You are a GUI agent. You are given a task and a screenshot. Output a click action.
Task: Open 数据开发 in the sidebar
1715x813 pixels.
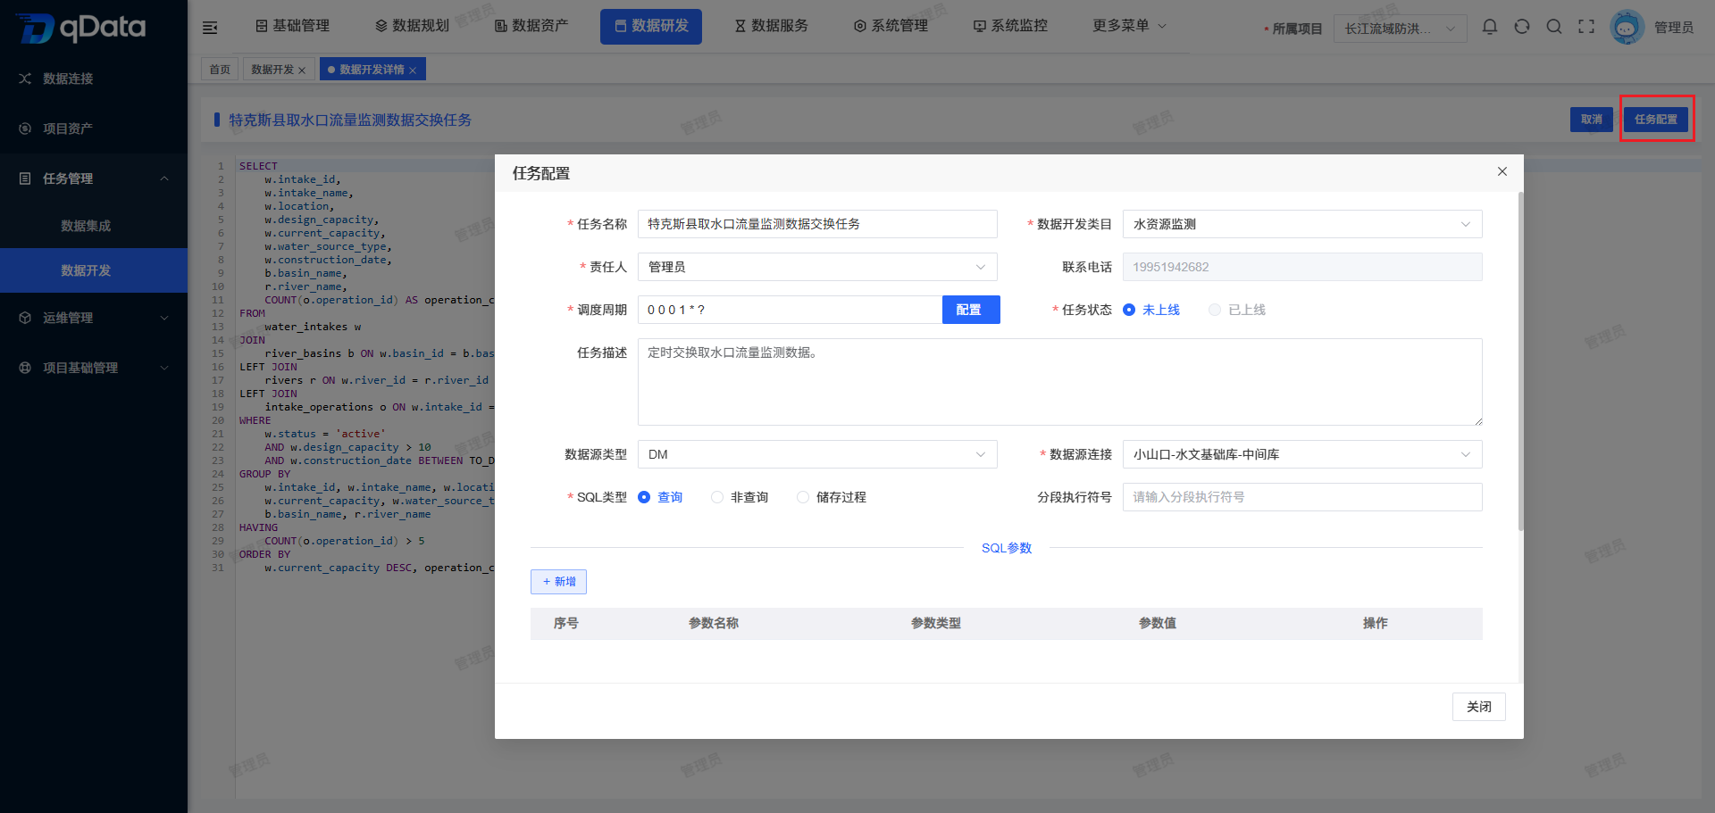coord(94,270)
